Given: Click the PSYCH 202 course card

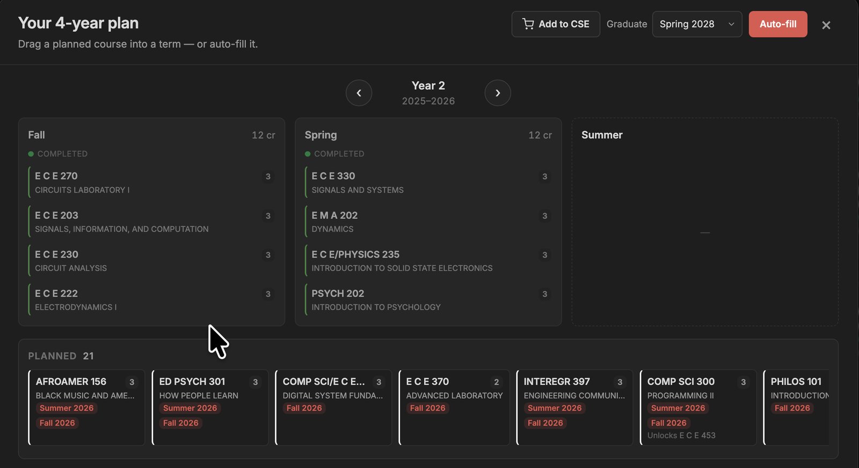Looking at the screenshot, I should pyautogui.click(x=428, y=300).
